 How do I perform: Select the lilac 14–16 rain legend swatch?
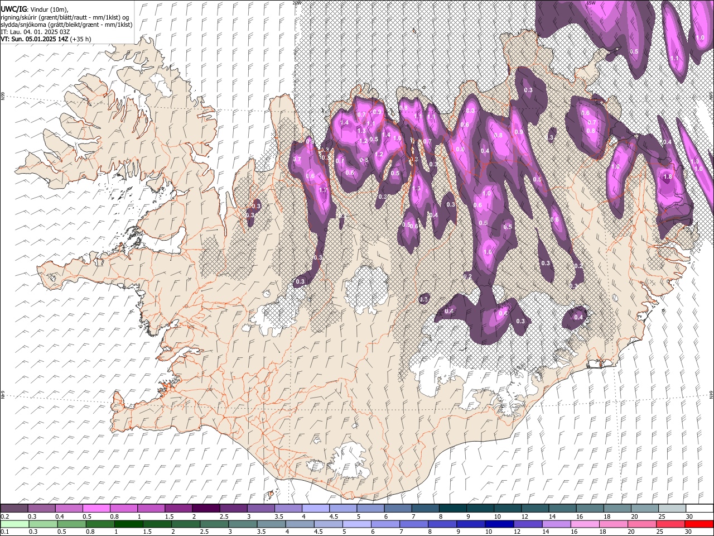(557, 524)
